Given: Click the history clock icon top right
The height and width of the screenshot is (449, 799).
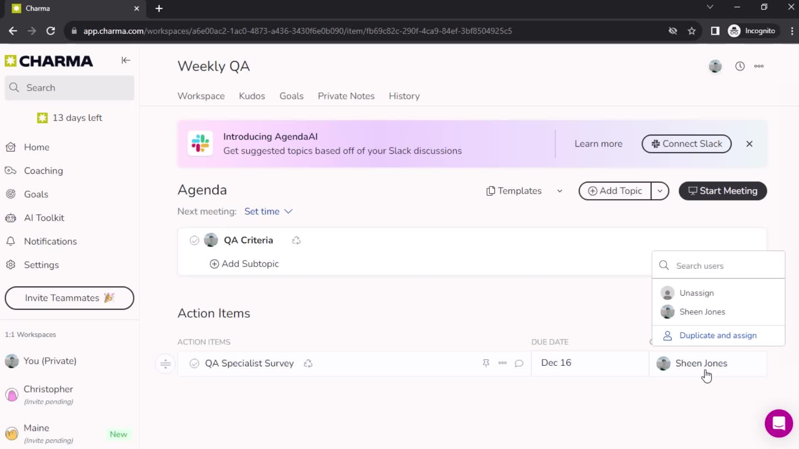Looking at the screenshot, I should click(x=740, y=66).
